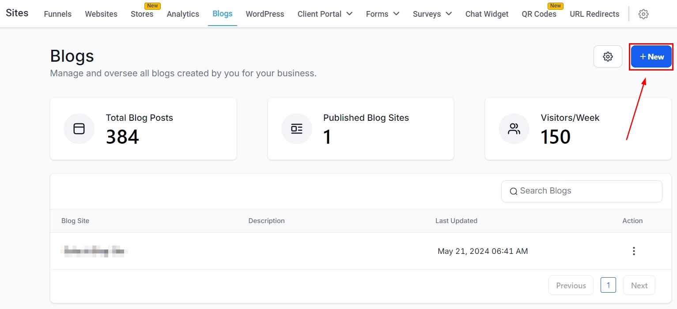Click the blog settings gear button beside New
677x309 pixels.
click(x=608, y=56)
